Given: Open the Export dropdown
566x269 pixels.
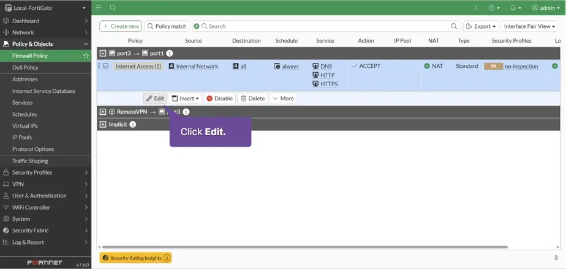Looking at the screenshot, I should [481, 26].
